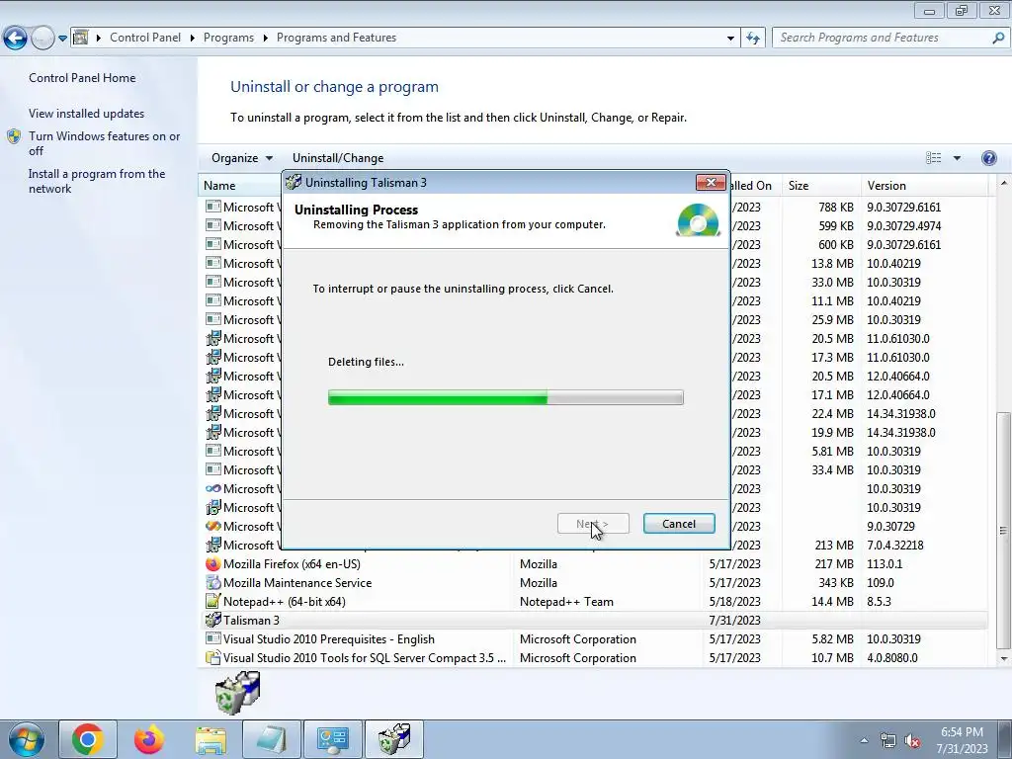
Task: Click version 14.34.31938.0 of 22.4 MB row
Action: tap(901, 414)
